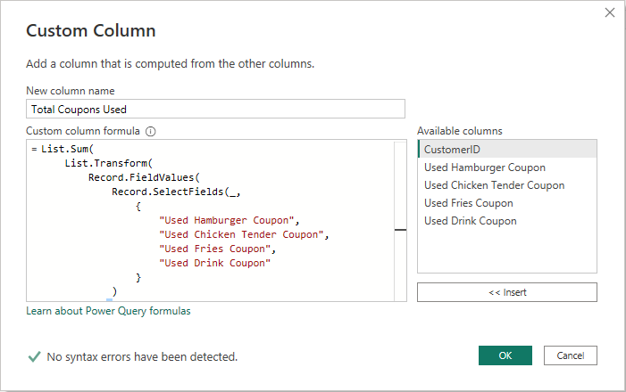Click on the List.Sum( formula line

point(68,149)
